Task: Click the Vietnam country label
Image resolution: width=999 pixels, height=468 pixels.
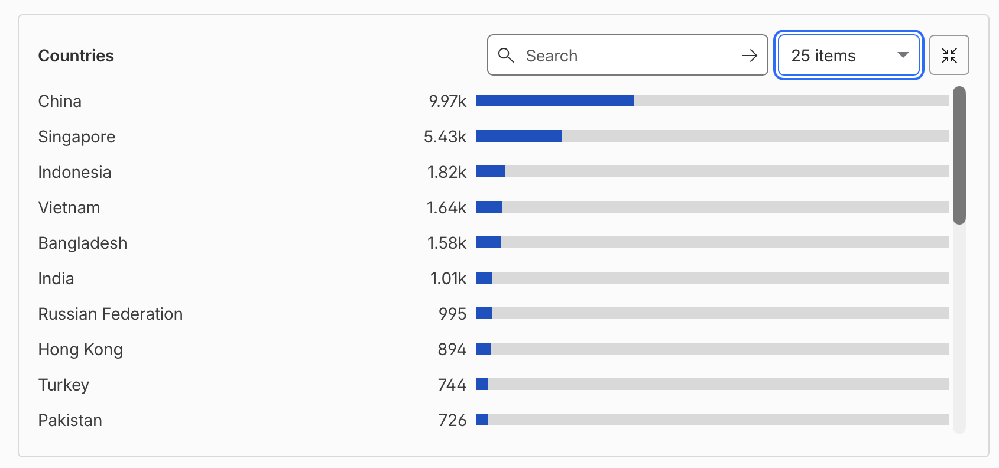Action: [x=69, y=207]
